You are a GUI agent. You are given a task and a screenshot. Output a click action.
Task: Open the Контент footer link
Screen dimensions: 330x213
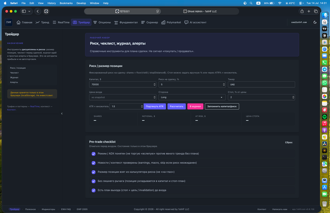point(262,209)
